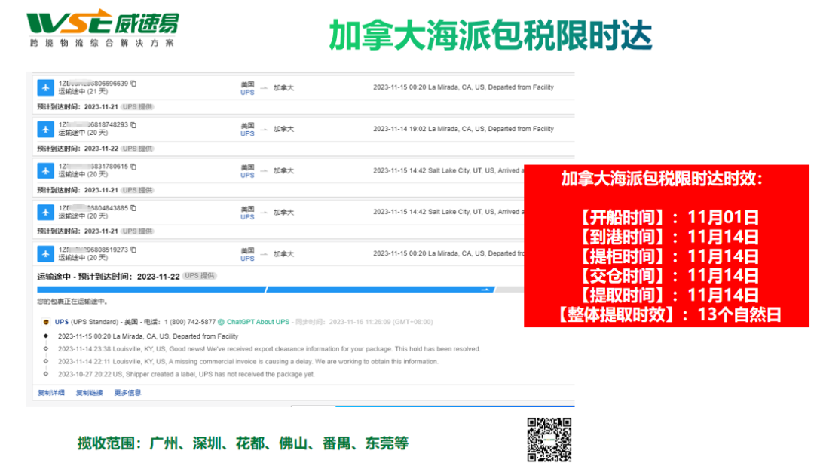Click the airplane icon of shipment ending 0615

tap(46, 170)
